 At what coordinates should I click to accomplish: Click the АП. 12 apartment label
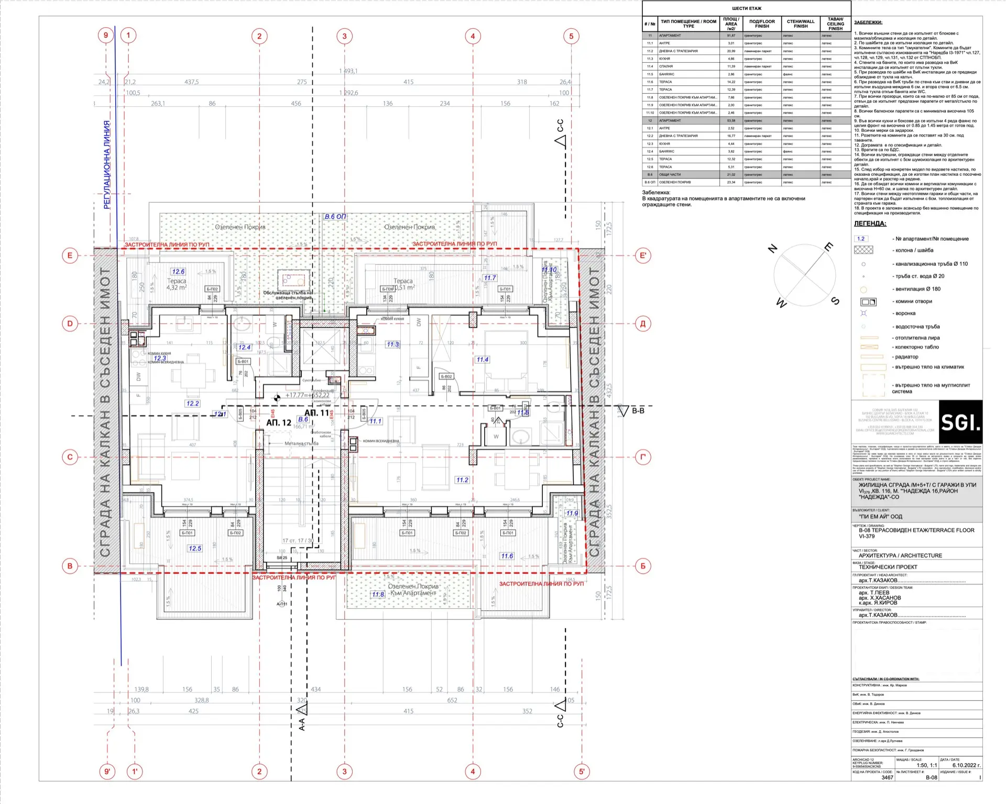tap(278, 422)
